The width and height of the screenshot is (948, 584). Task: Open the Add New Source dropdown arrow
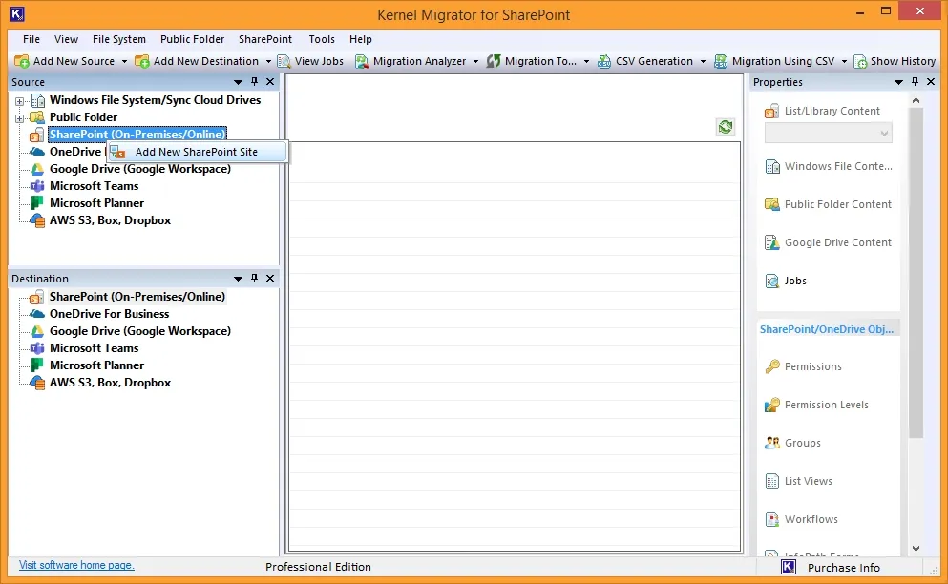coord(124,62)
